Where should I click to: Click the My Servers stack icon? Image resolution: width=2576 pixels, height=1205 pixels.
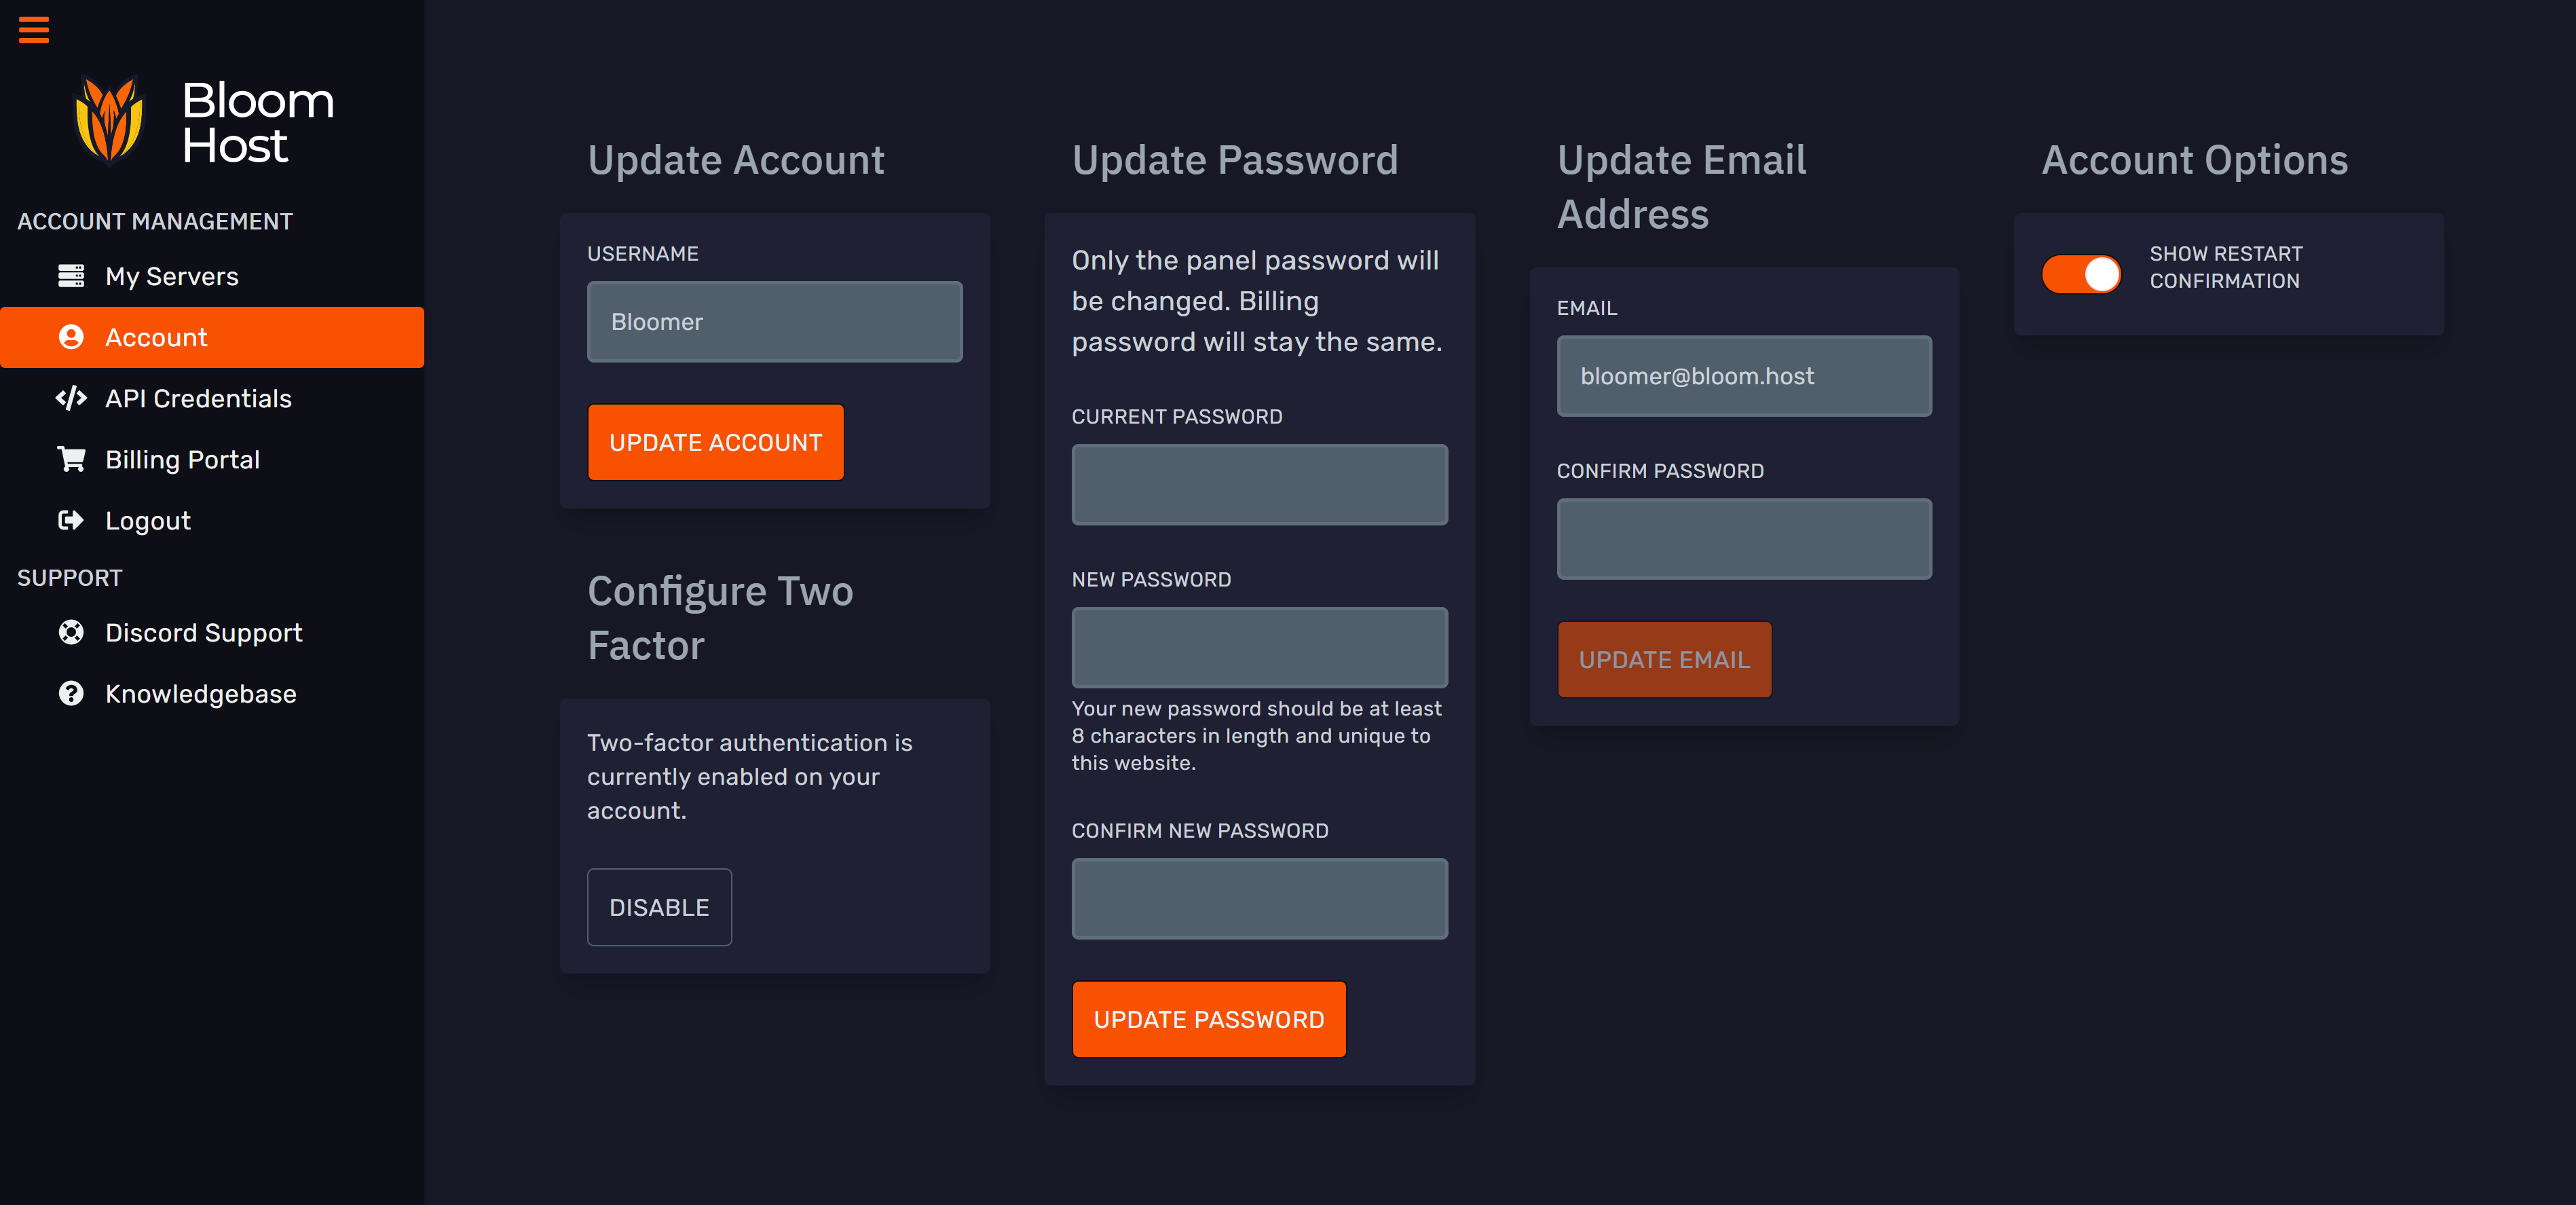(71, 276)
